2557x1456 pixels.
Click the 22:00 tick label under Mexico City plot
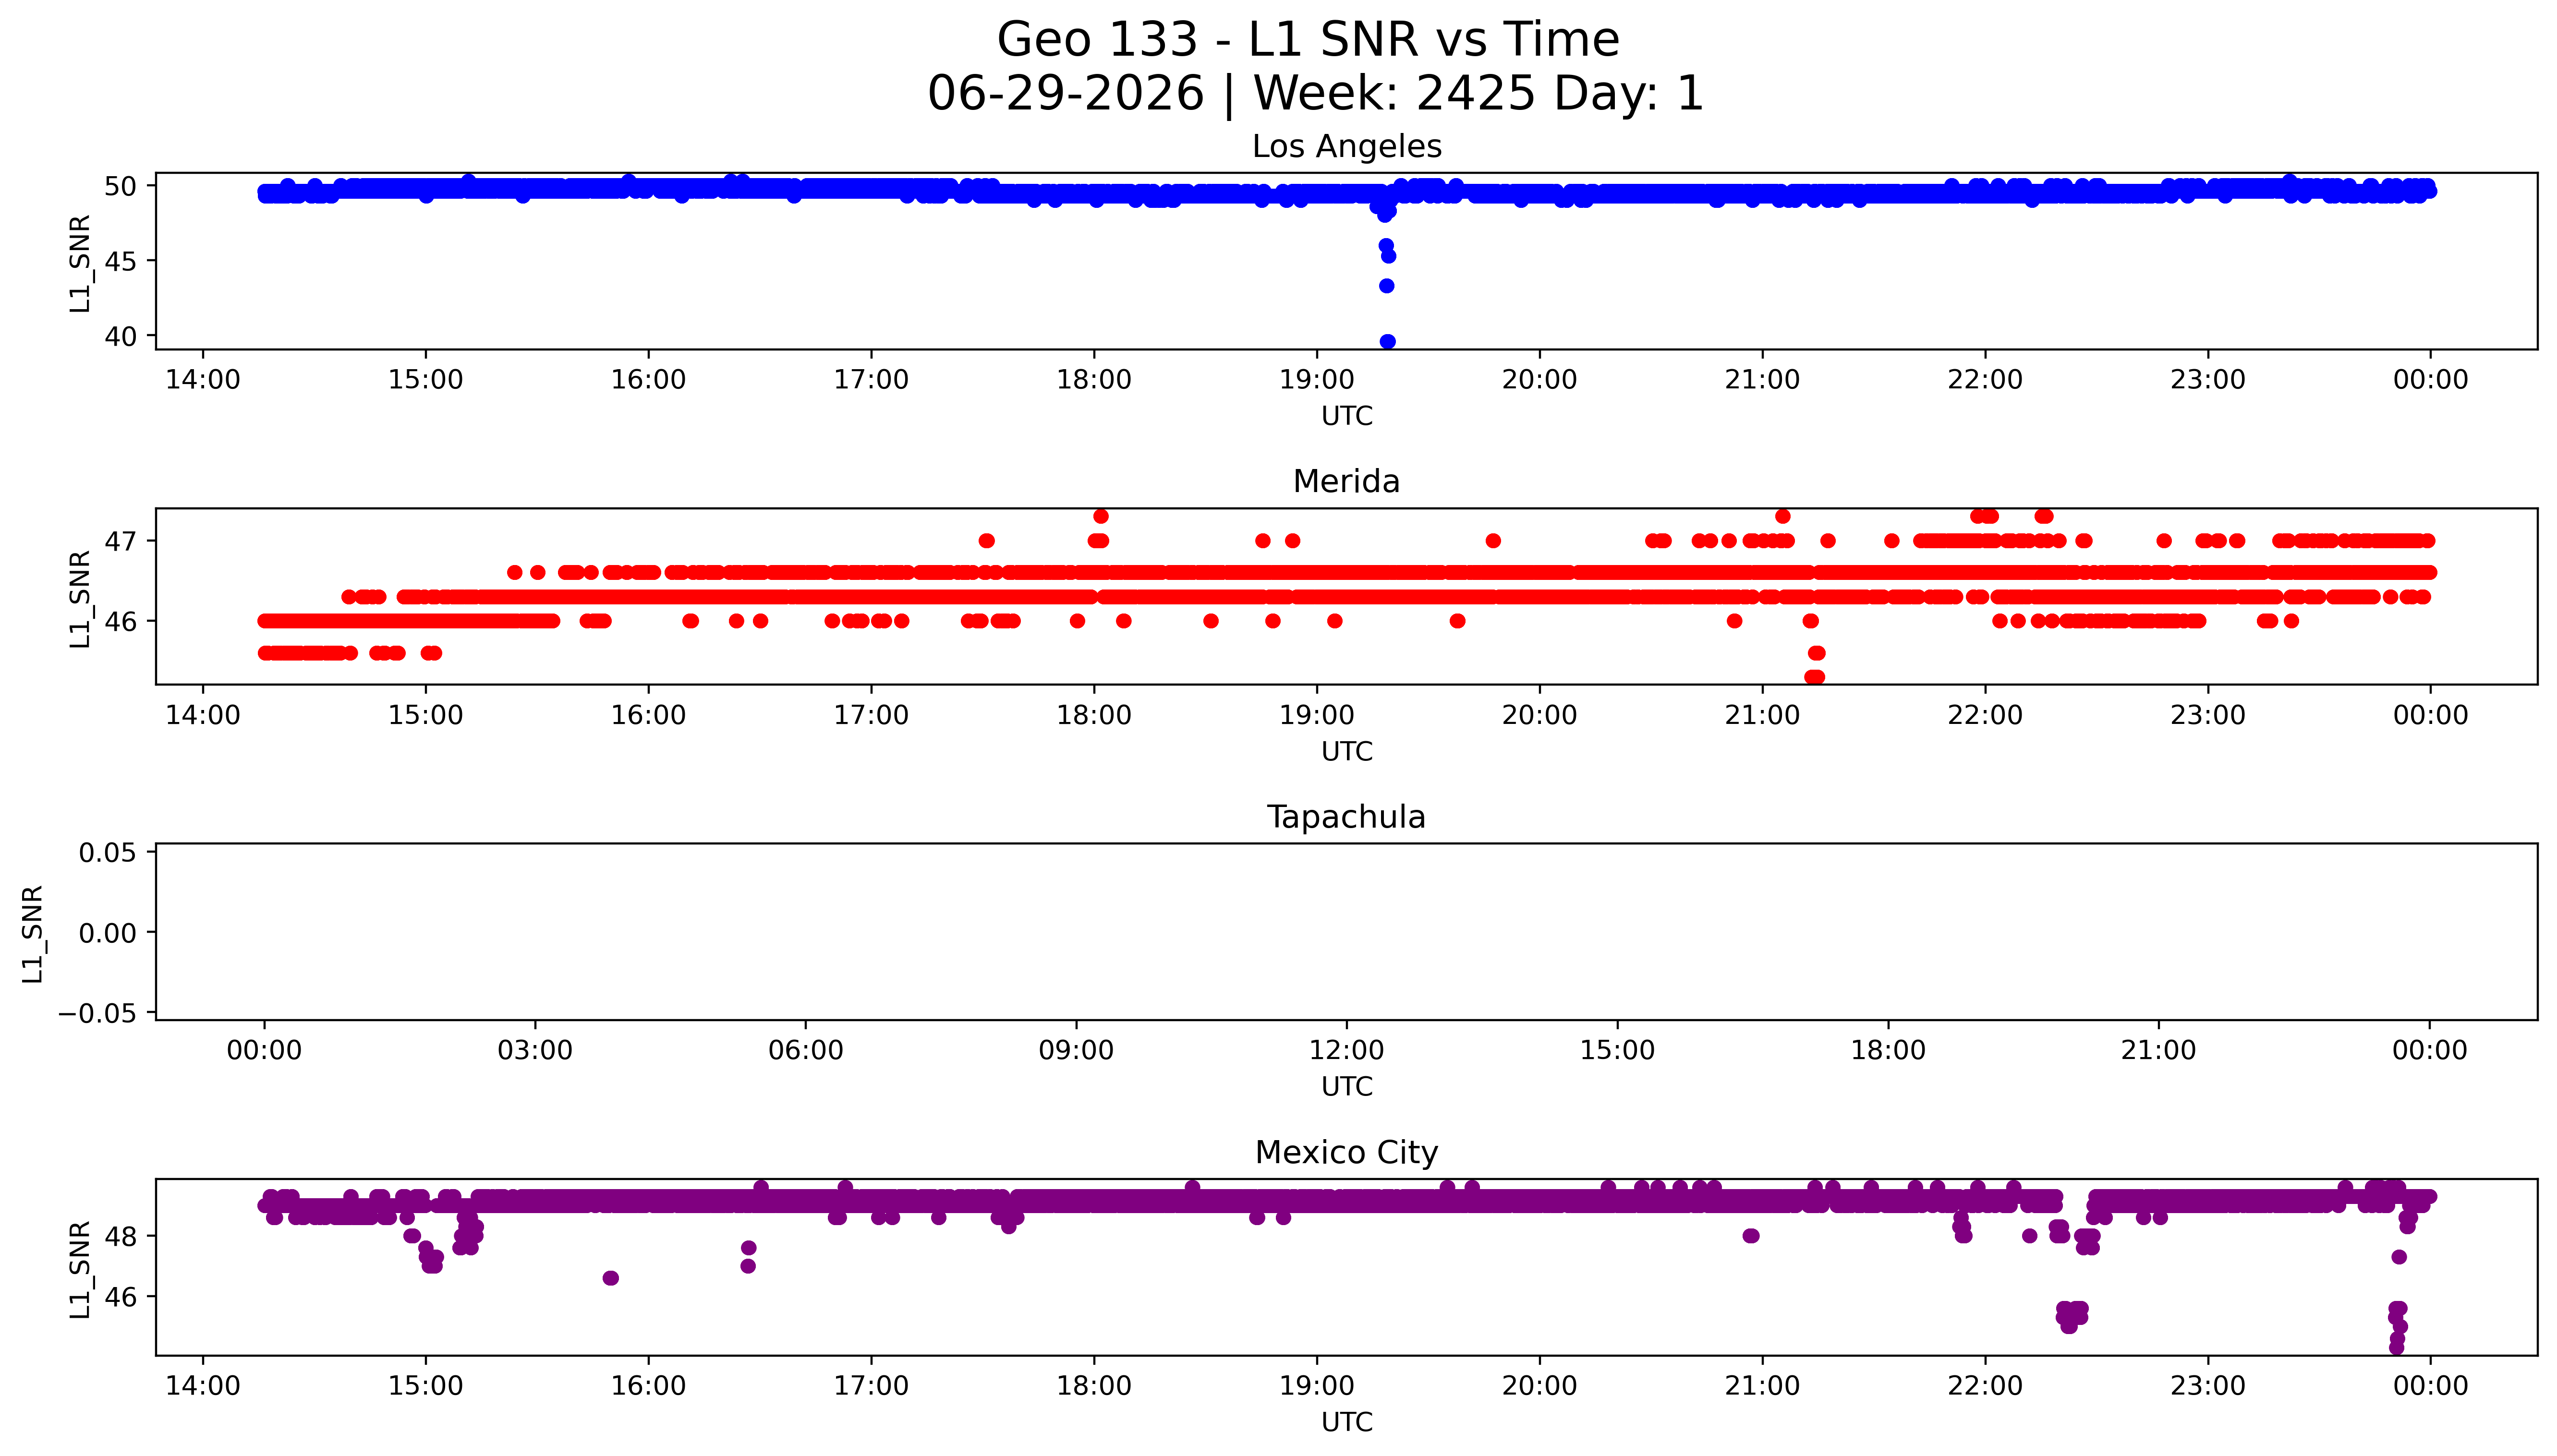point(1984,1386)
